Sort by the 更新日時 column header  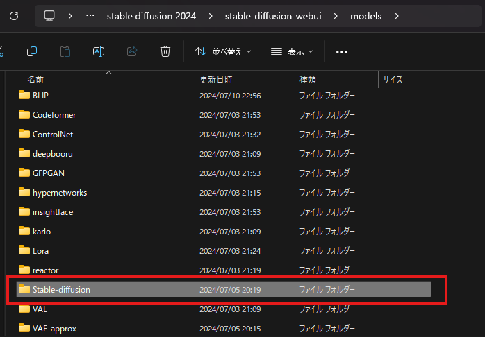pos(216,80)
